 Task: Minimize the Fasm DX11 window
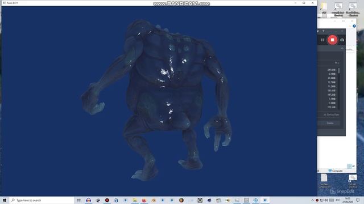coord(295,3)
